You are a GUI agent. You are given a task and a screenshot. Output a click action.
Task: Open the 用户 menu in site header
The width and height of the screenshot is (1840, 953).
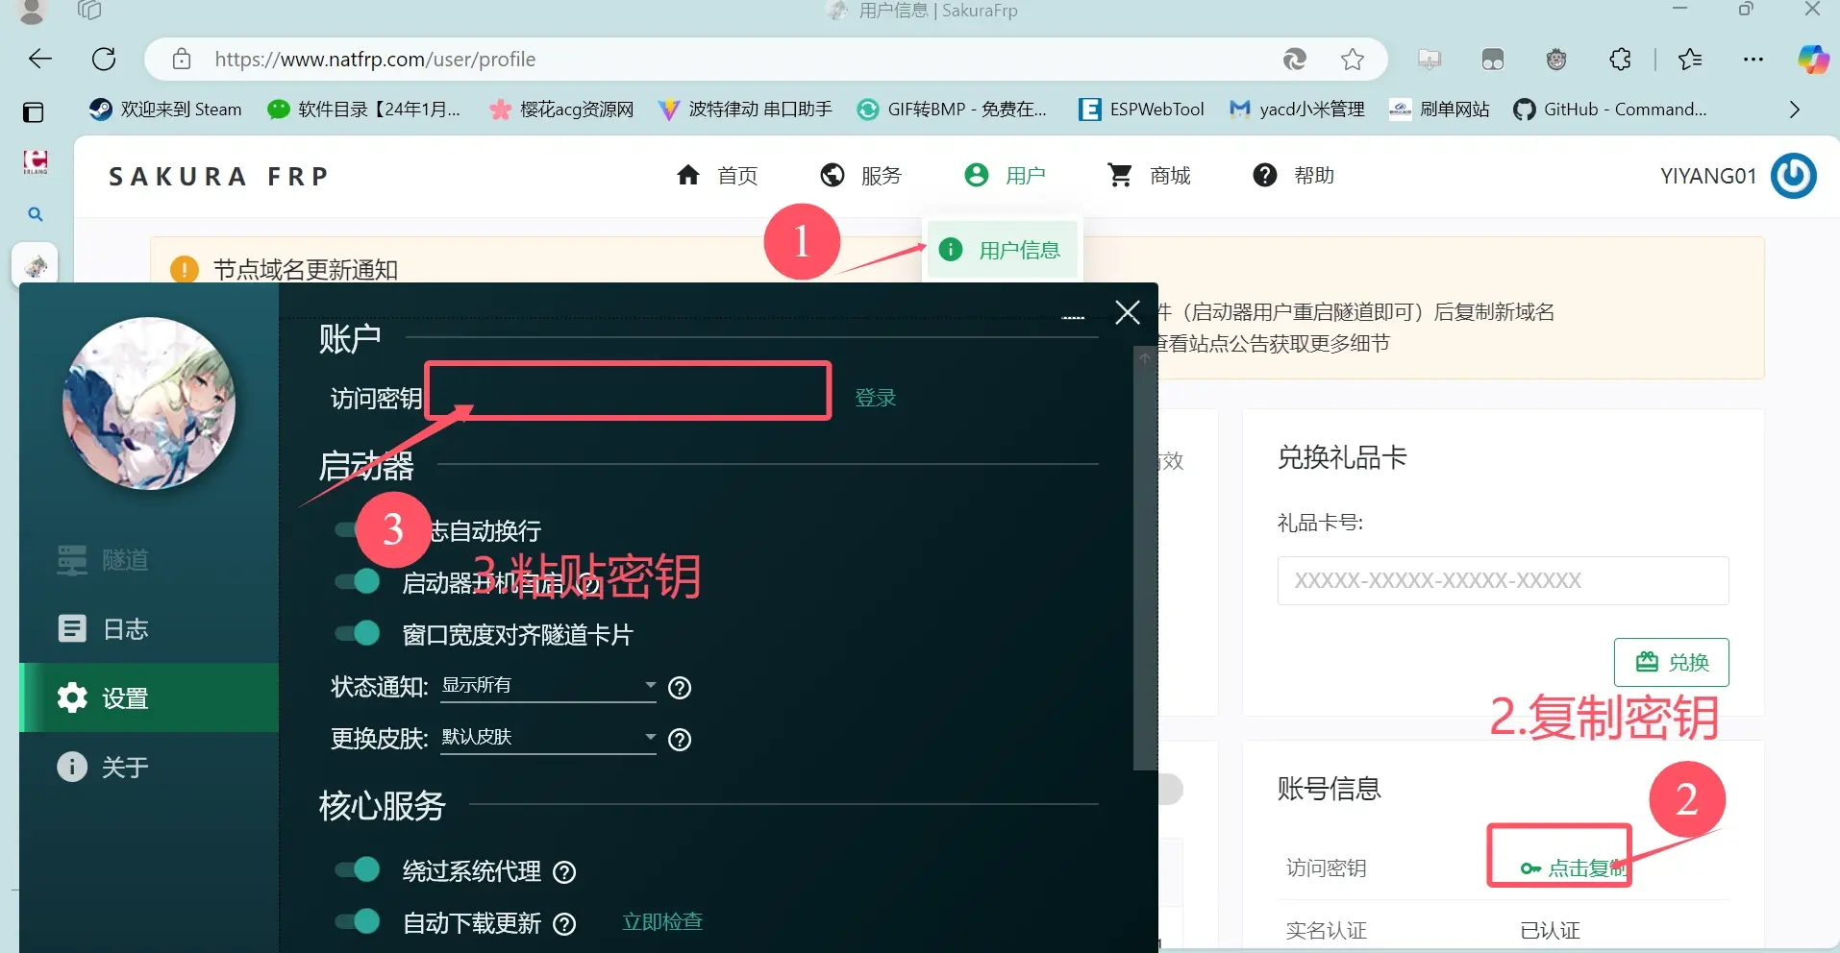coord(1005,175)
